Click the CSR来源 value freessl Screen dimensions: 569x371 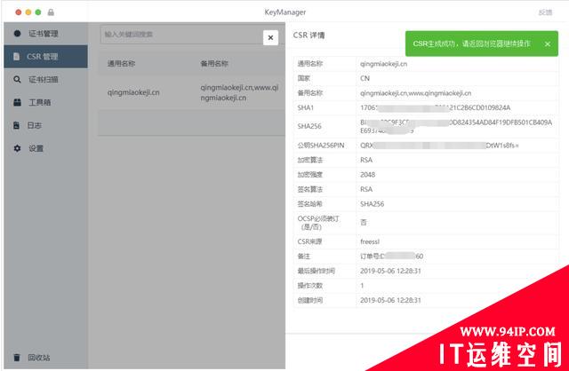(370, 241)
